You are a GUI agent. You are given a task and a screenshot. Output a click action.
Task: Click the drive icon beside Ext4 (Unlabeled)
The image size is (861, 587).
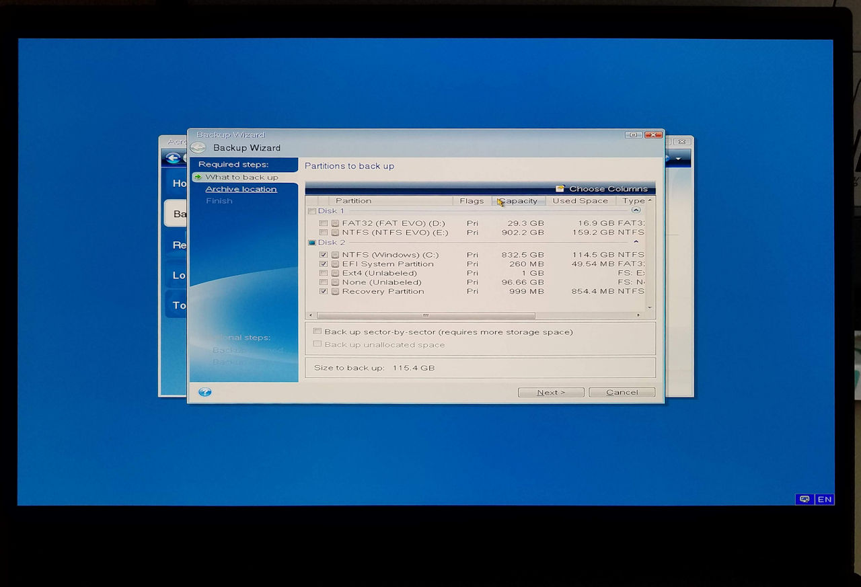pyautogui.click(x=335, y=273)
